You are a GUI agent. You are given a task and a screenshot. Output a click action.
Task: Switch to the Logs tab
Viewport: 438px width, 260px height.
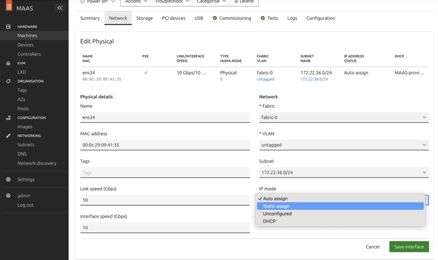pyautogui.click(x=292, y=18)
